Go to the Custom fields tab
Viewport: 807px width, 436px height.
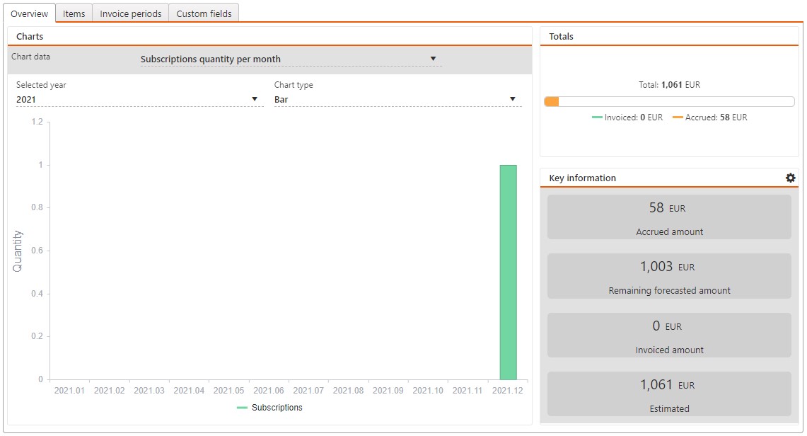coord(204,13)
